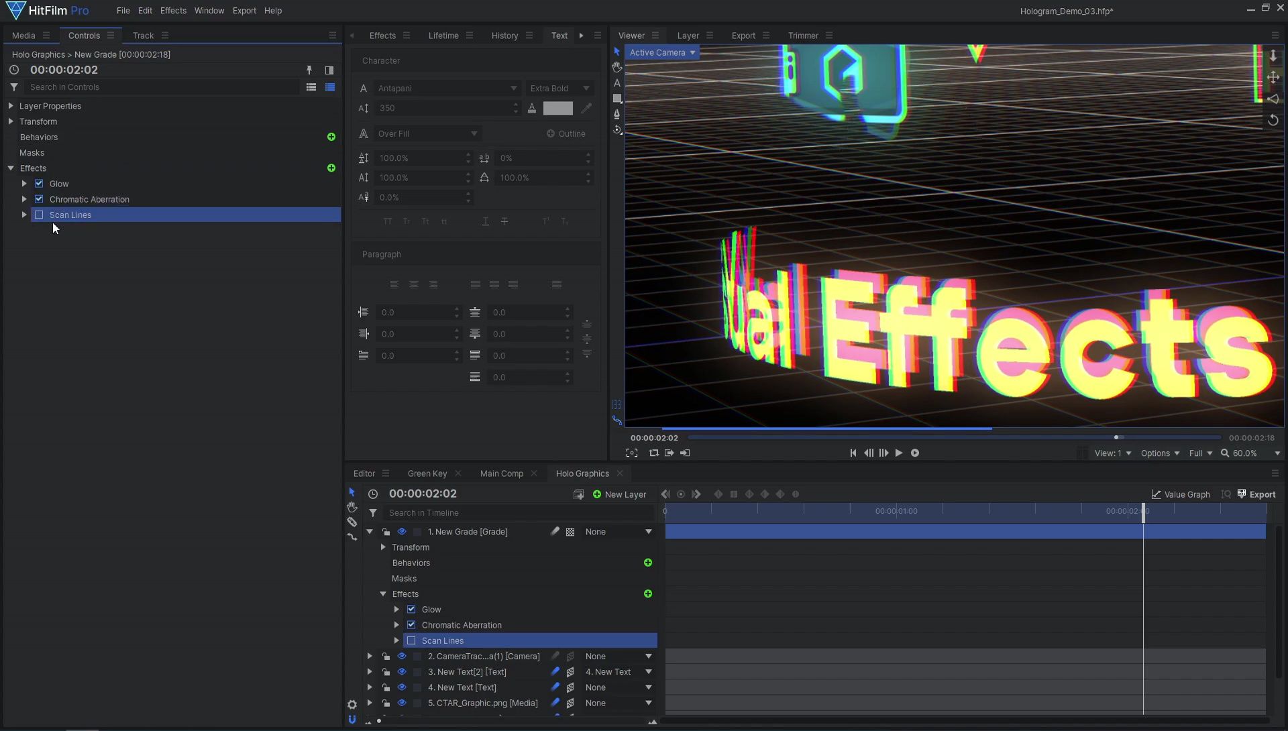1288x731 pixels.
Task: Go to next keyframe in timeline
Action: pyautogui.click(x=696, y=494)
